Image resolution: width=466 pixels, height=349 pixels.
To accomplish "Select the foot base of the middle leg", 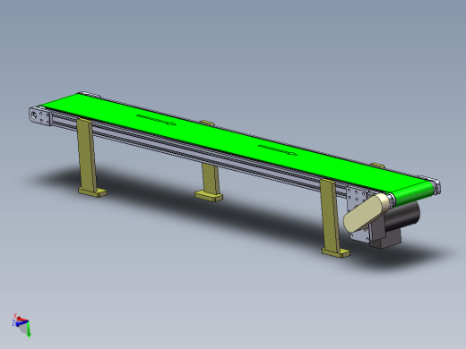I will click(209, 196).
